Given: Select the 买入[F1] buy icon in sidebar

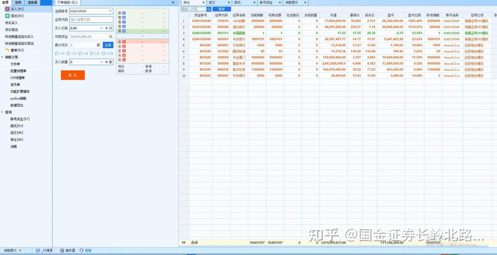Looking at the screenshot, I should click(8, 9).
